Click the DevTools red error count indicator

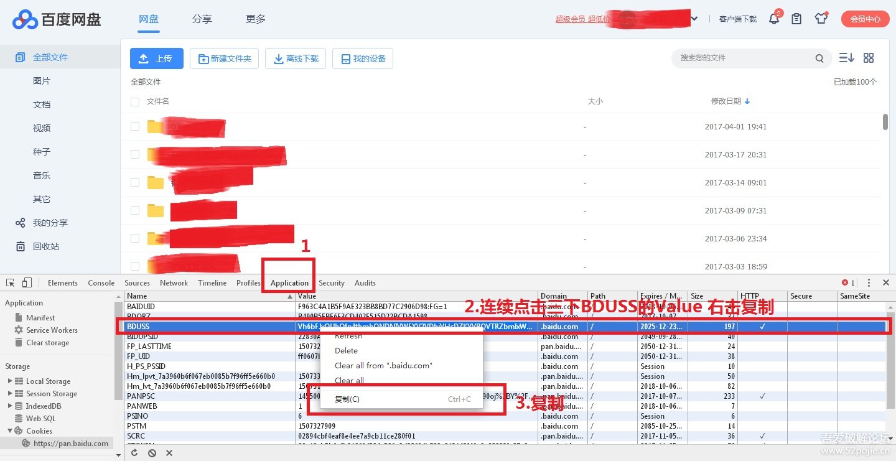pos(848,282)
